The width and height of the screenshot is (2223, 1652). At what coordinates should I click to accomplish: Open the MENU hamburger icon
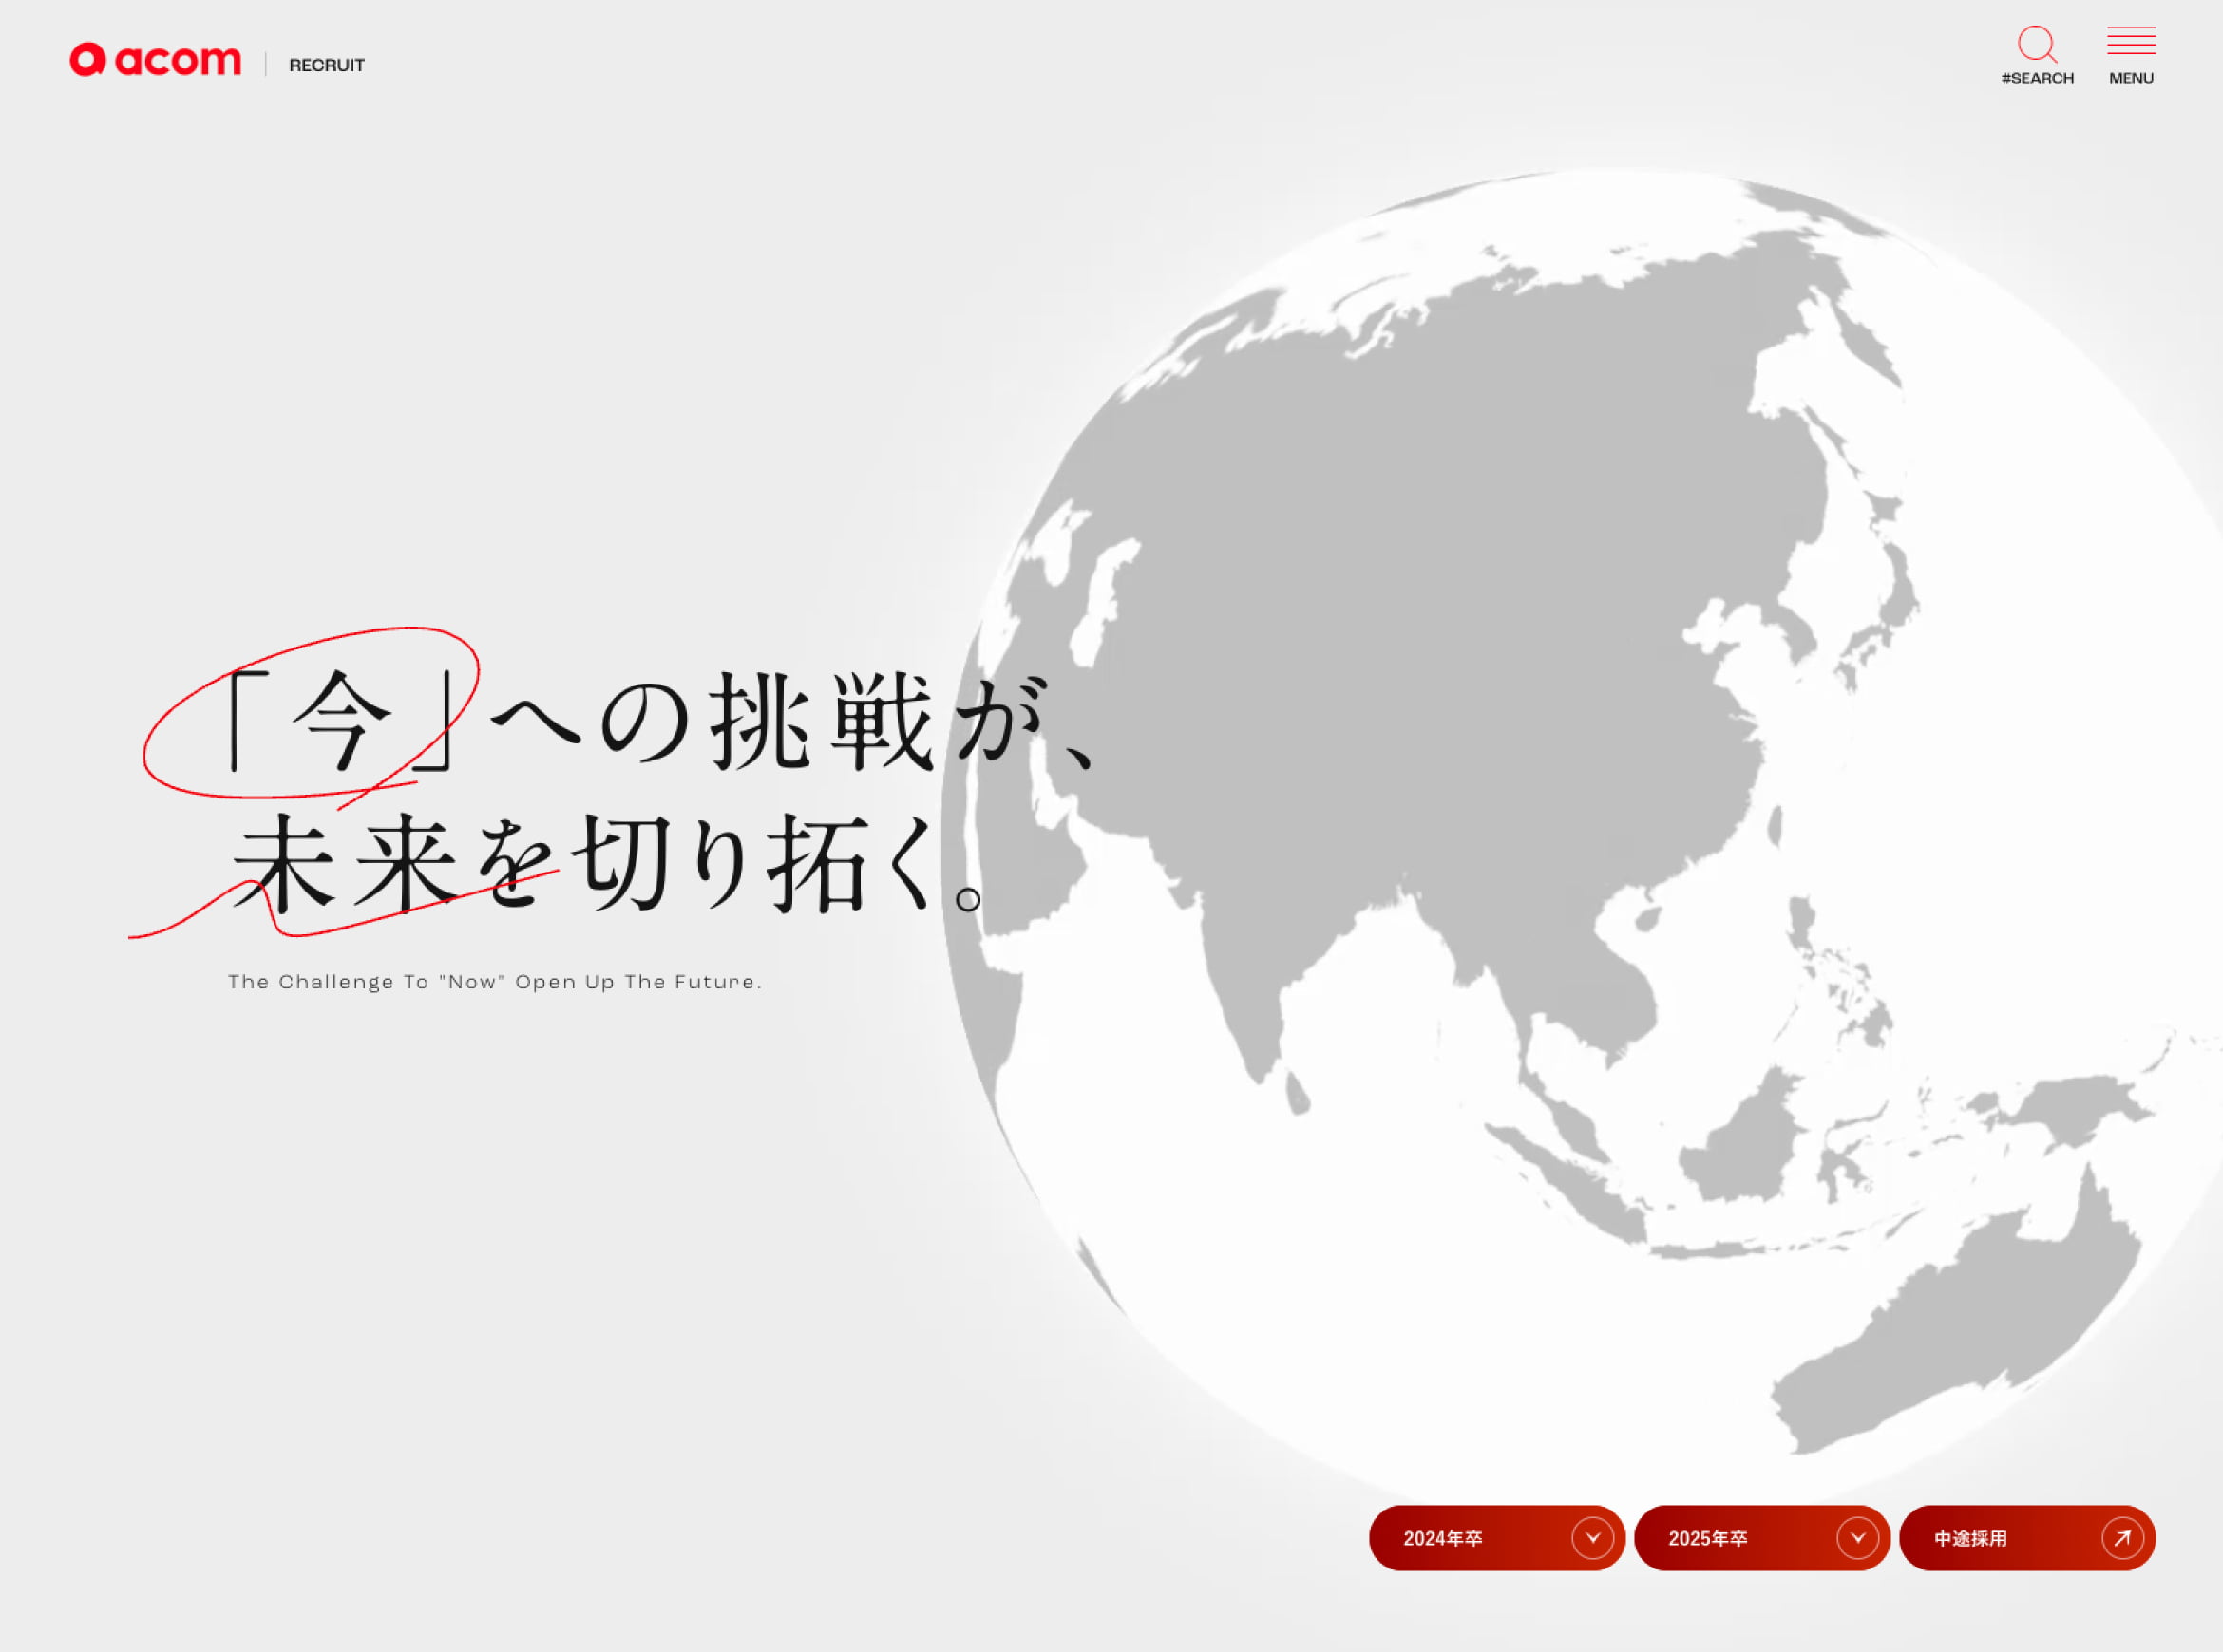pos(2131,40)
